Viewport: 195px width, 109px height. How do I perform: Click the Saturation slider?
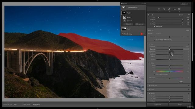[x=170, y=78]
